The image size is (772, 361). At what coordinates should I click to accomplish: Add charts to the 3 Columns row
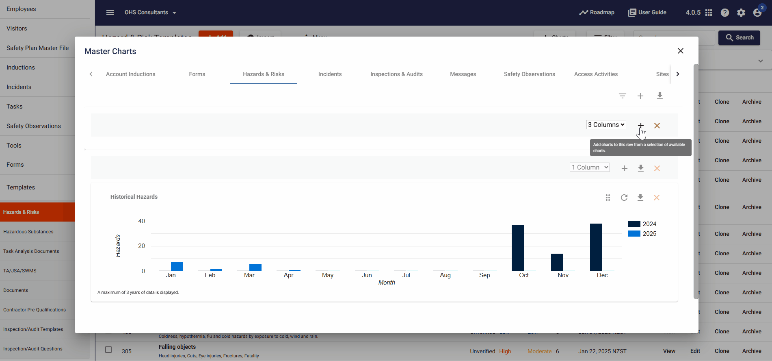[640, 125]
